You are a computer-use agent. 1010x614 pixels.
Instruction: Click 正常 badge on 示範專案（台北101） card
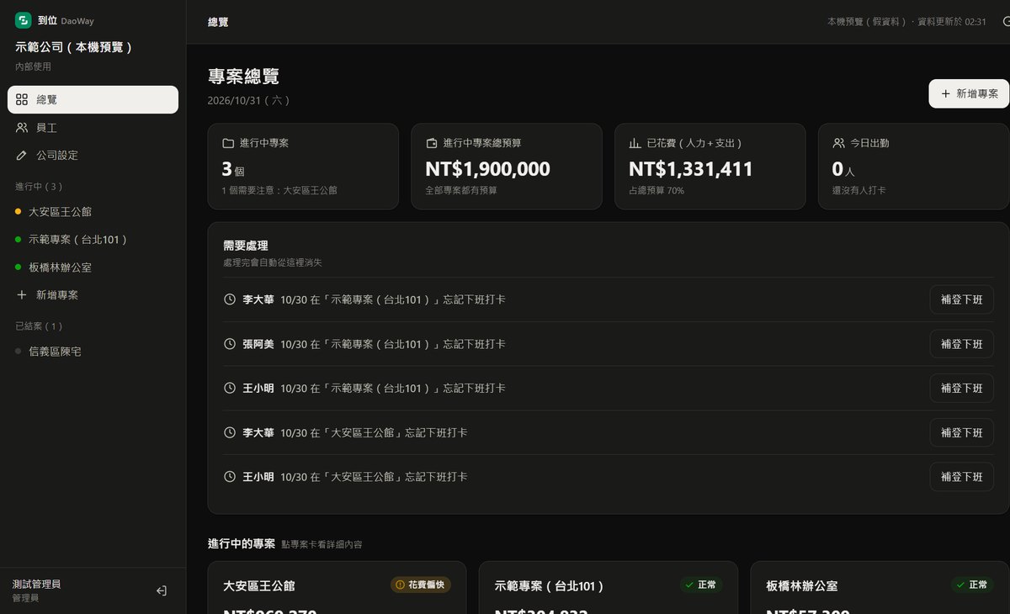[x=701, y=585]
